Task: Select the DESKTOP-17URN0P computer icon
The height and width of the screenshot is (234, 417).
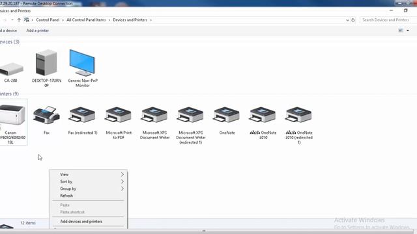Action: click(x=46, y=62)
